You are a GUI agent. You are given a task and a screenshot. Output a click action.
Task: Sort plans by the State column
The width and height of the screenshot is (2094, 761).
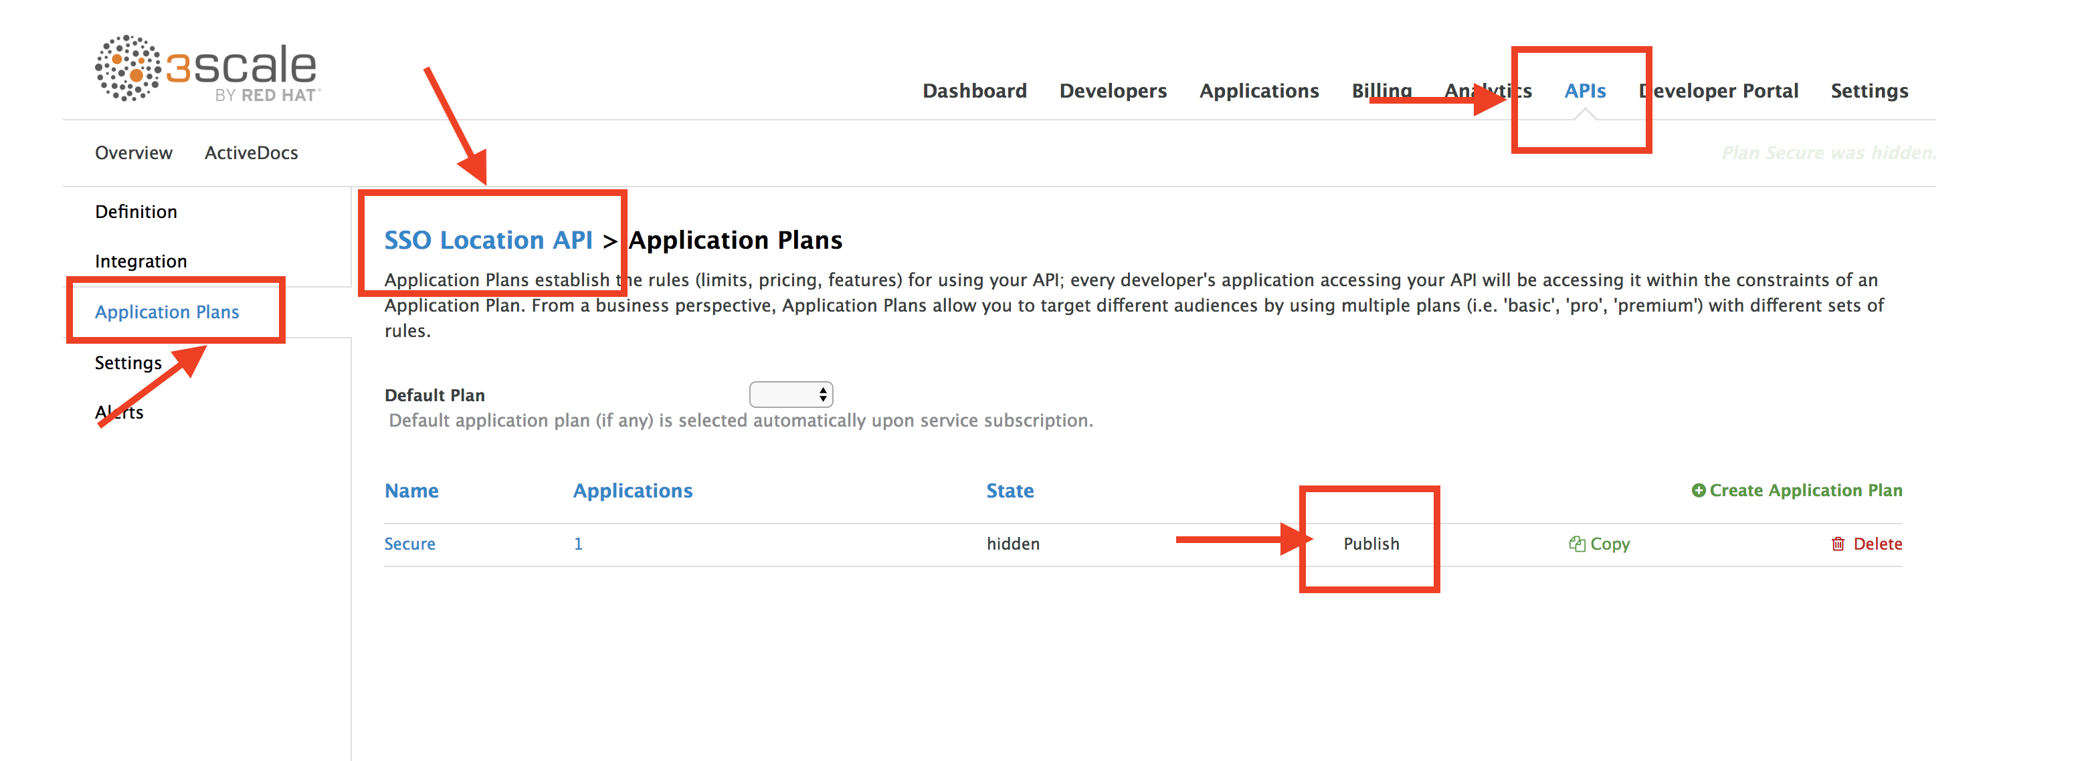1010,491
